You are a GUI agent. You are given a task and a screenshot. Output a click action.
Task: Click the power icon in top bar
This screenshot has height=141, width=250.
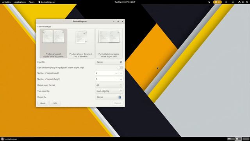246,2
